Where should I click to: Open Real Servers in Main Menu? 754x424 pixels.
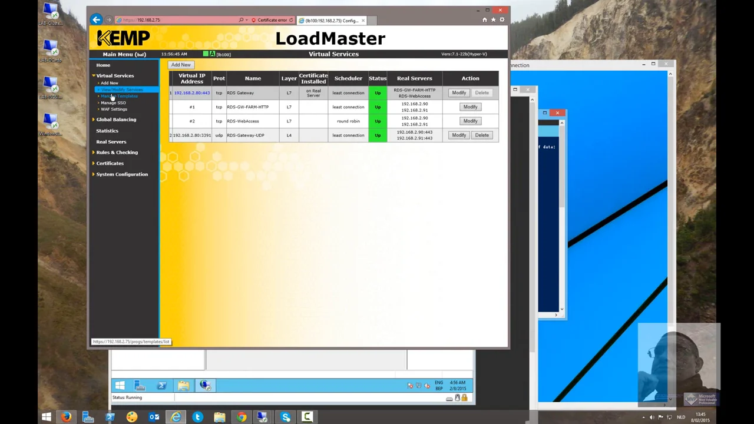(111, 142)
